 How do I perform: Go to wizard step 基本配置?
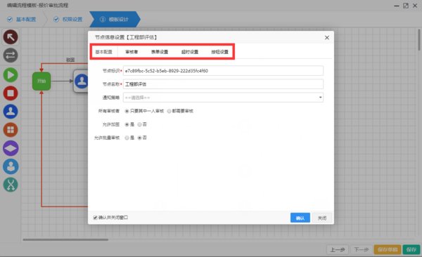[22, 20]
